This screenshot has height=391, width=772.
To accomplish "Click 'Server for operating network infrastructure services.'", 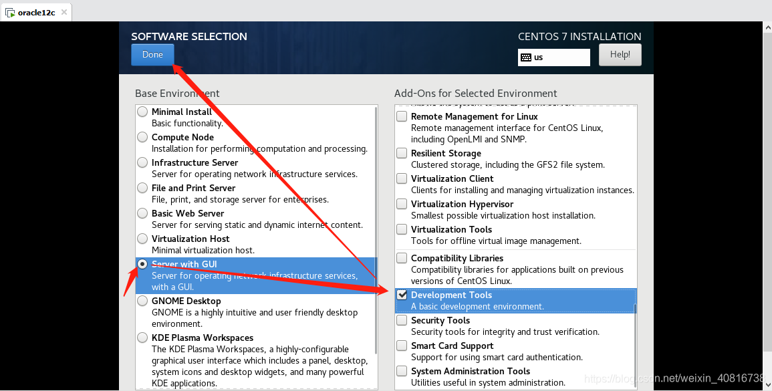I will coord(255,174).
